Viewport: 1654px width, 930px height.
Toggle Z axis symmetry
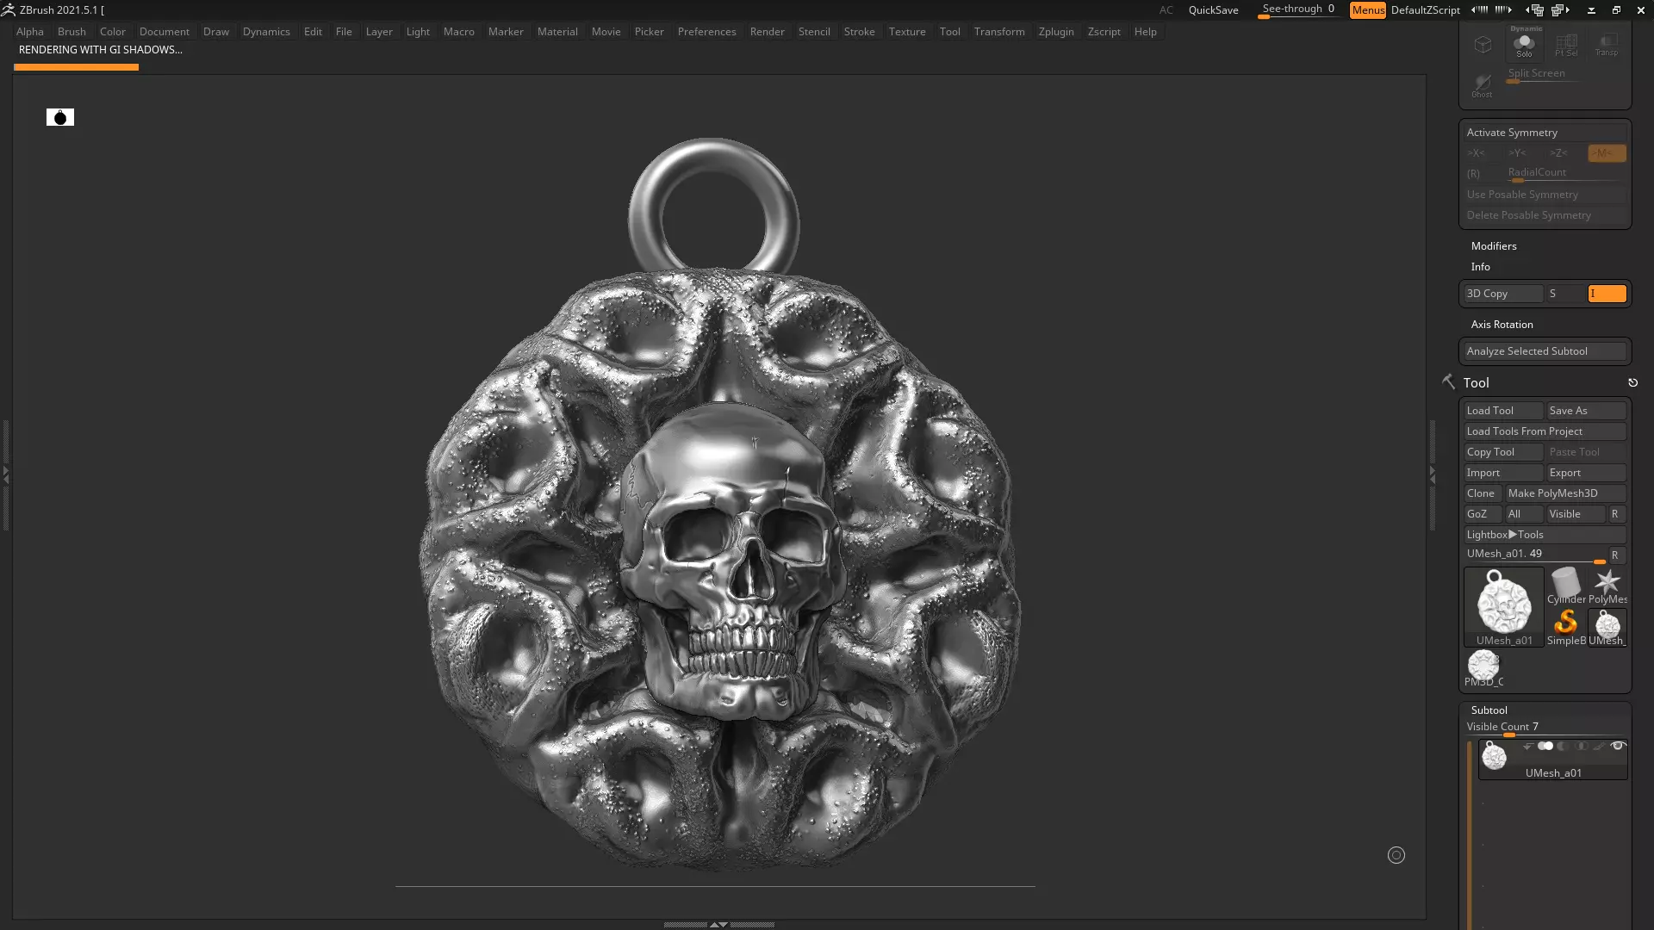coord(1558,153)
